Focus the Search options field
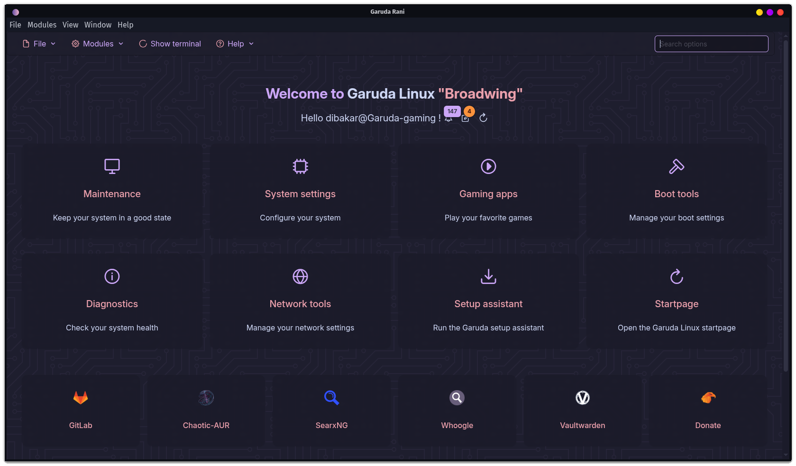Screen dimensions: 796x466 click(711, 44)
